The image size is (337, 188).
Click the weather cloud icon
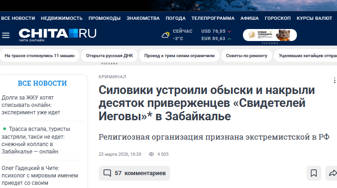165,35
